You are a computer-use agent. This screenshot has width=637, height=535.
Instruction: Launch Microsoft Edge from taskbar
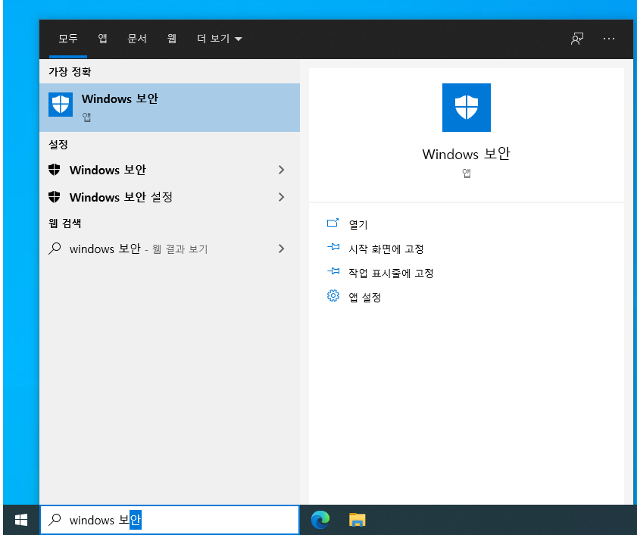point(320,520)
